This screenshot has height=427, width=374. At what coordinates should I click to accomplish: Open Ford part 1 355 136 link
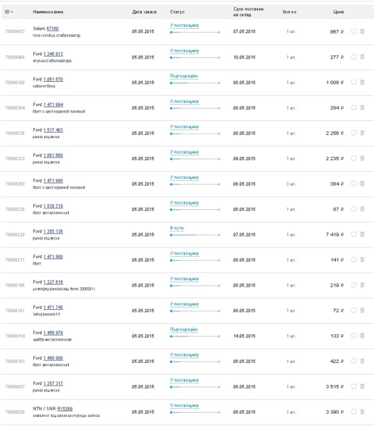coord(53,231)
